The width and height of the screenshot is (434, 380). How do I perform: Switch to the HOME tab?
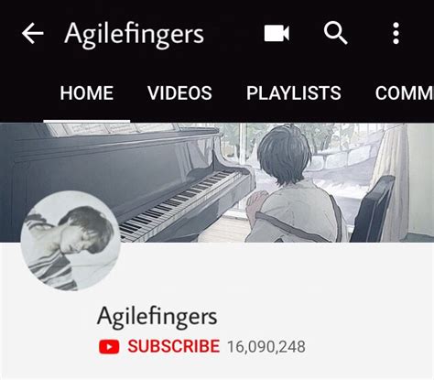87,92
